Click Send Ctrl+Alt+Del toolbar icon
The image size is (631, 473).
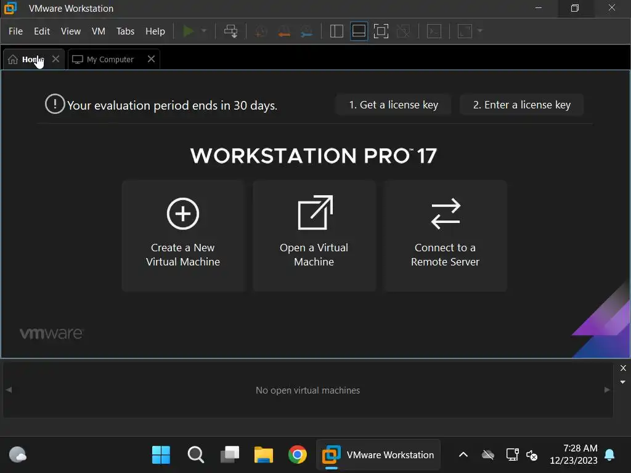pyautogui.click(x=230, y=31)
